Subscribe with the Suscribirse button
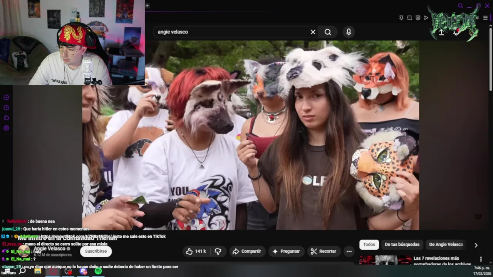This screenshot has height=277, width=493. click(x=96, y=251)
